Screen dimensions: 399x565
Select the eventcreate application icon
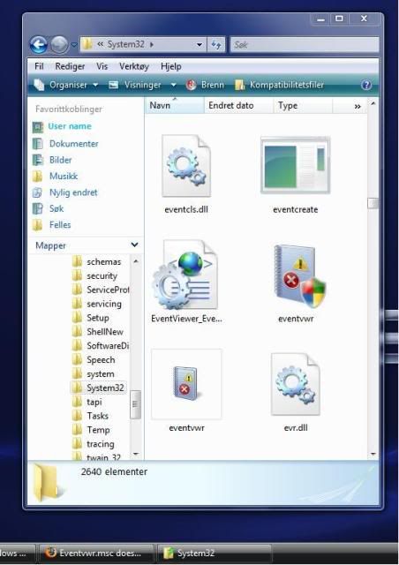(x=295, y=165)
